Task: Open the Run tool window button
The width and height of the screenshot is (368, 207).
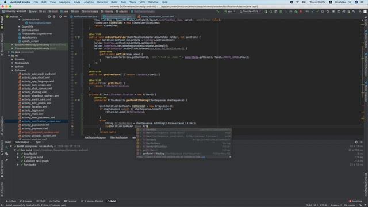Action: tap(11, 201)
